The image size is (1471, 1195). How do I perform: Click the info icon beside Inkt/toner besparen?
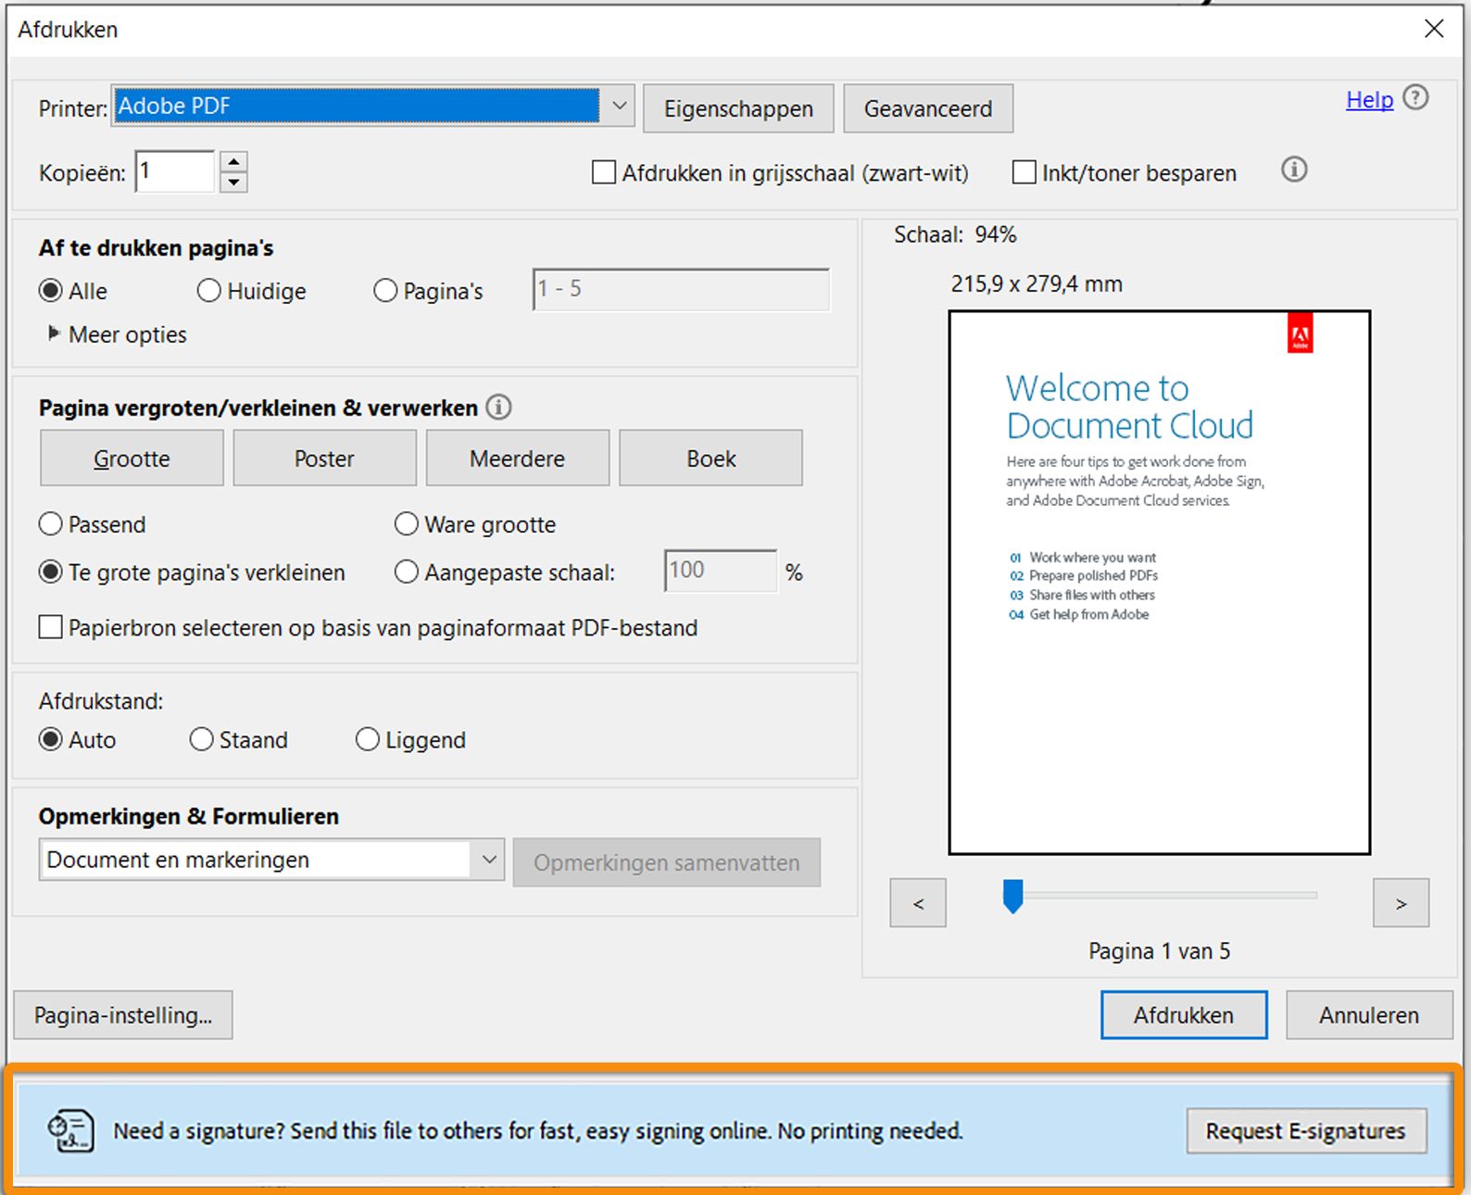[1294, 170]
